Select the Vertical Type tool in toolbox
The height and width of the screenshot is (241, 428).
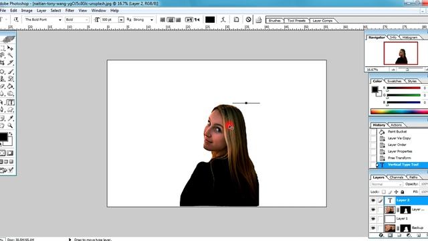coord(11,102)
